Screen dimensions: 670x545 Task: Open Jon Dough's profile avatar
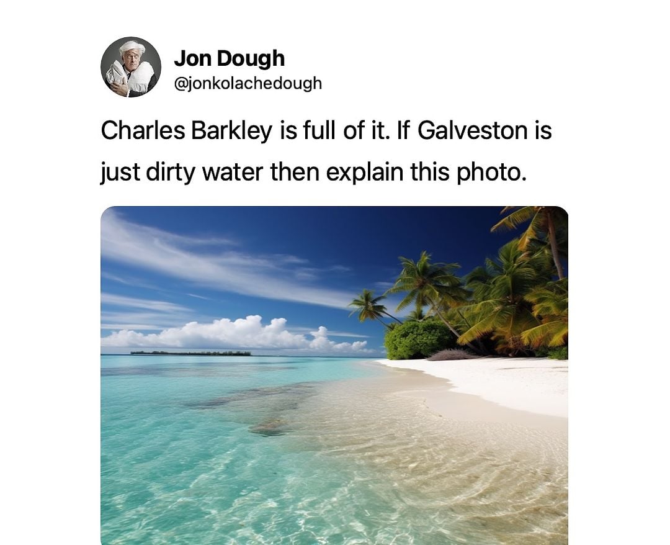[131, 67]
